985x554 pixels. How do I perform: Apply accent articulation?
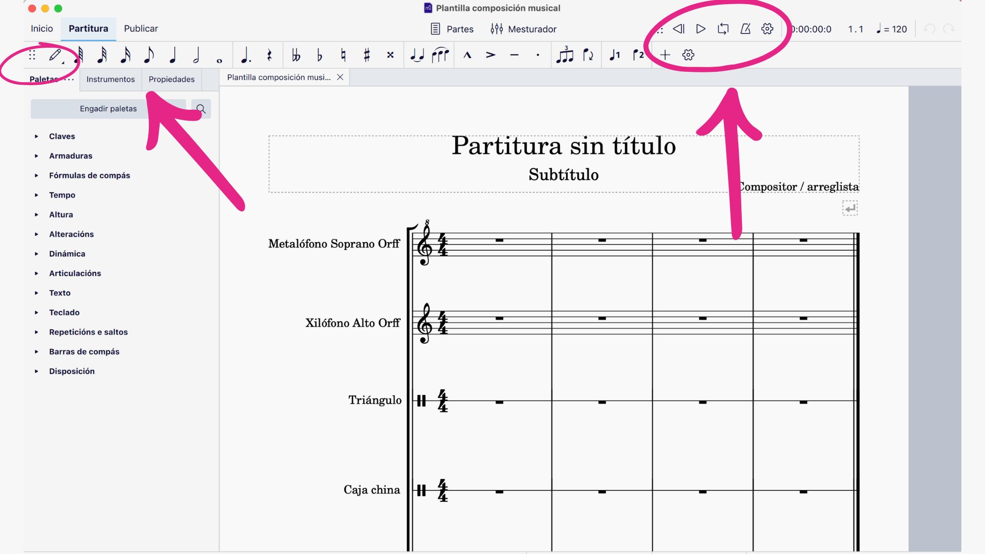coord(490,55)
